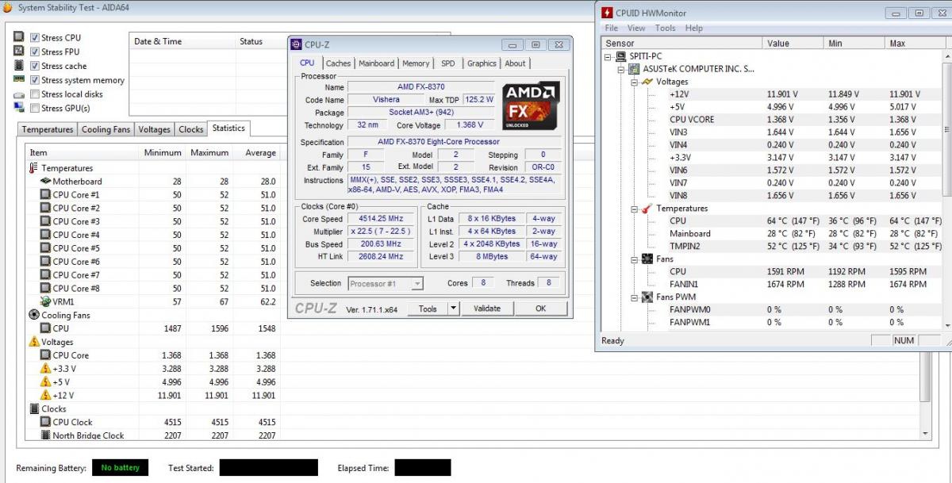The image size is (952, 483).
Task: Toggle Stress system memory checkbox
Action: 35,80
